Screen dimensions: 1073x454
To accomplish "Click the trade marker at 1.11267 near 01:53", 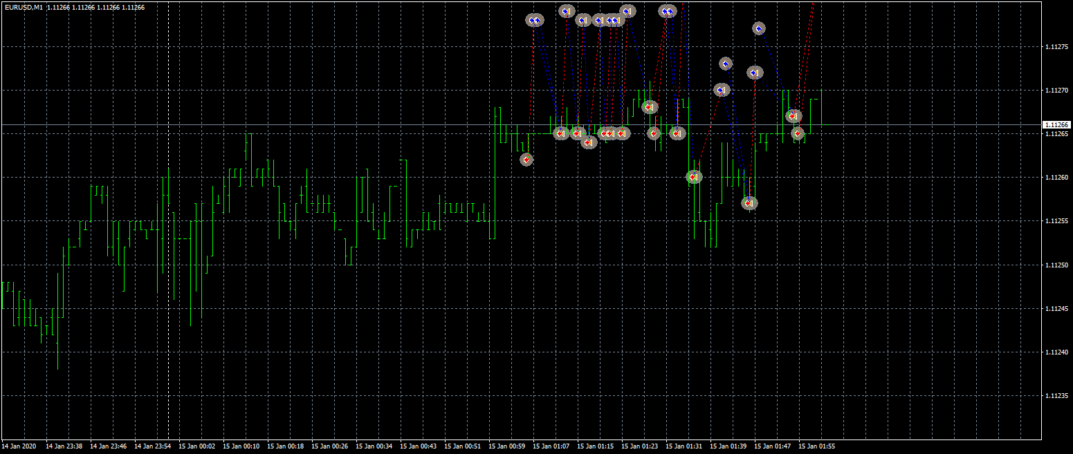I will 794,116.
